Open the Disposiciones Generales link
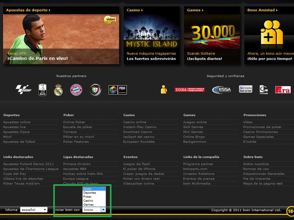 click(x=264, y=174)
